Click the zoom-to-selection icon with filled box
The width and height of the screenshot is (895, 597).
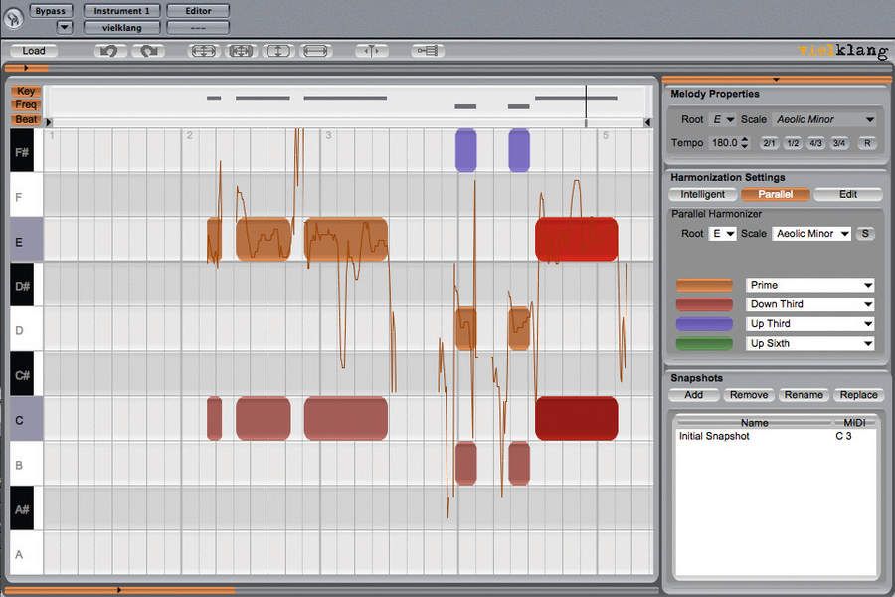241,51
